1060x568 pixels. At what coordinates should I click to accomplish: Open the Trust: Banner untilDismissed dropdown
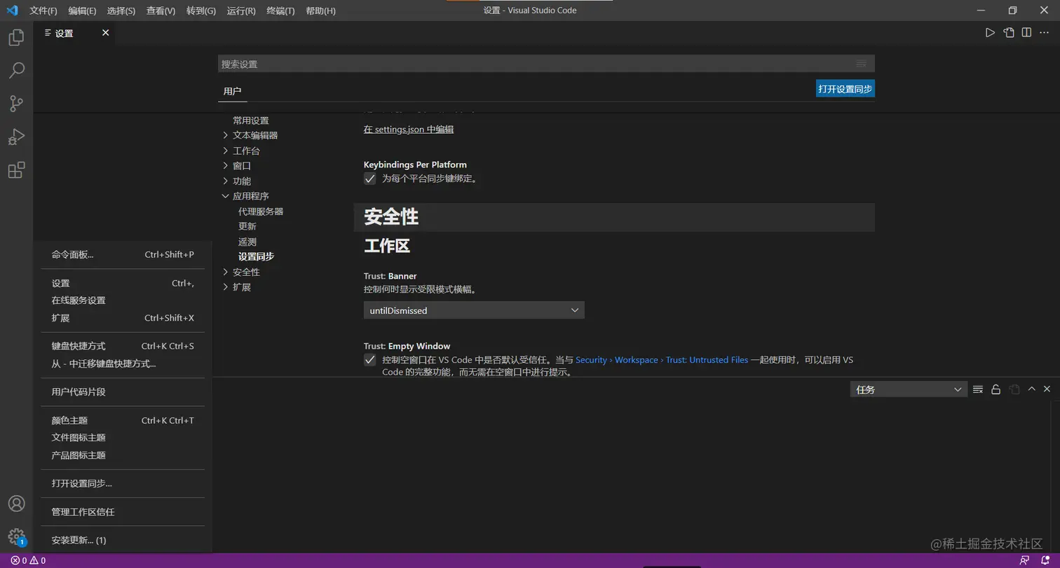click(x=474, y=310)
